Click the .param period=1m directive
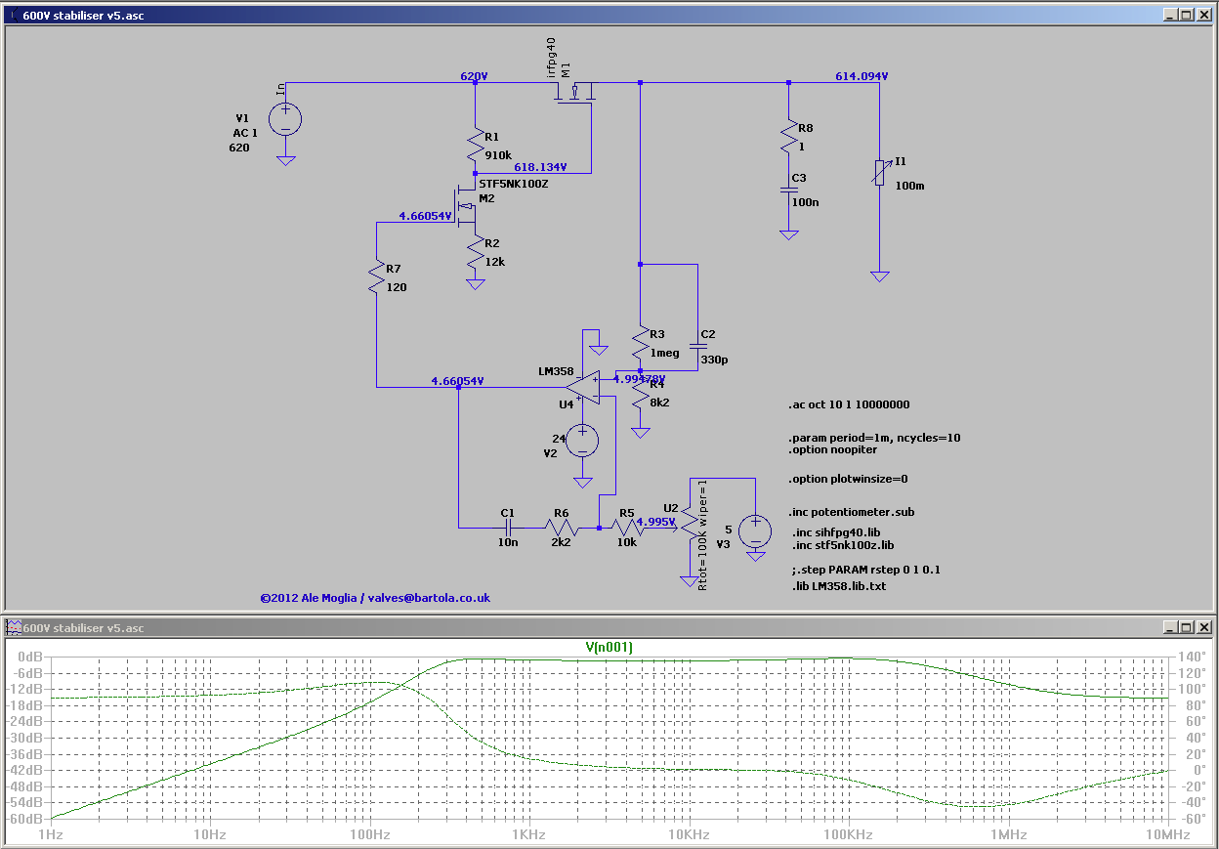 [x=874, y=438]
